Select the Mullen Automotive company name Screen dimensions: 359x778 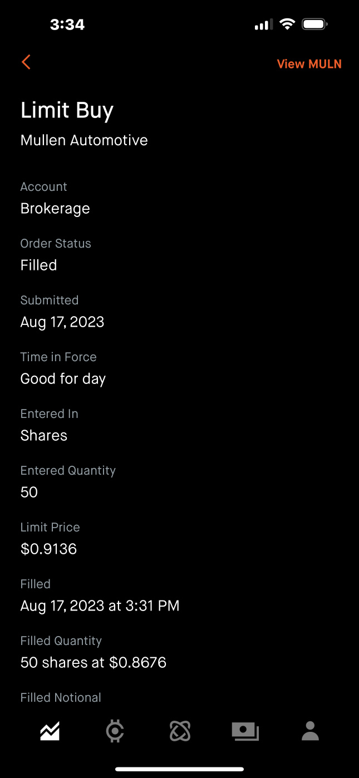84,140
